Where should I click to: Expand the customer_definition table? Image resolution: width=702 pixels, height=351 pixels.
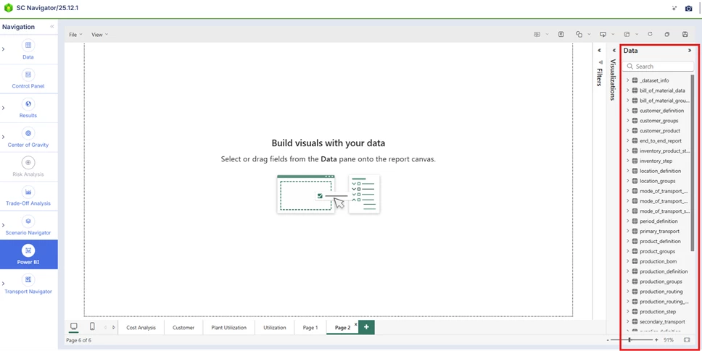click(x=628, y=110)
